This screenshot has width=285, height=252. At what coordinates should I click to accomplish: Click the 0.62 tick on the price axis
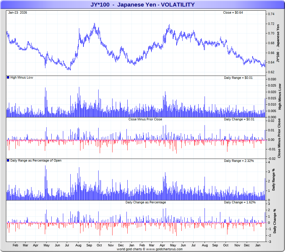(271, 72)
